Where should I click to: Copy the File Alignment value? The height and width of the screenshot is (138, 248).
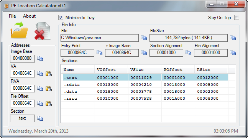233,53
